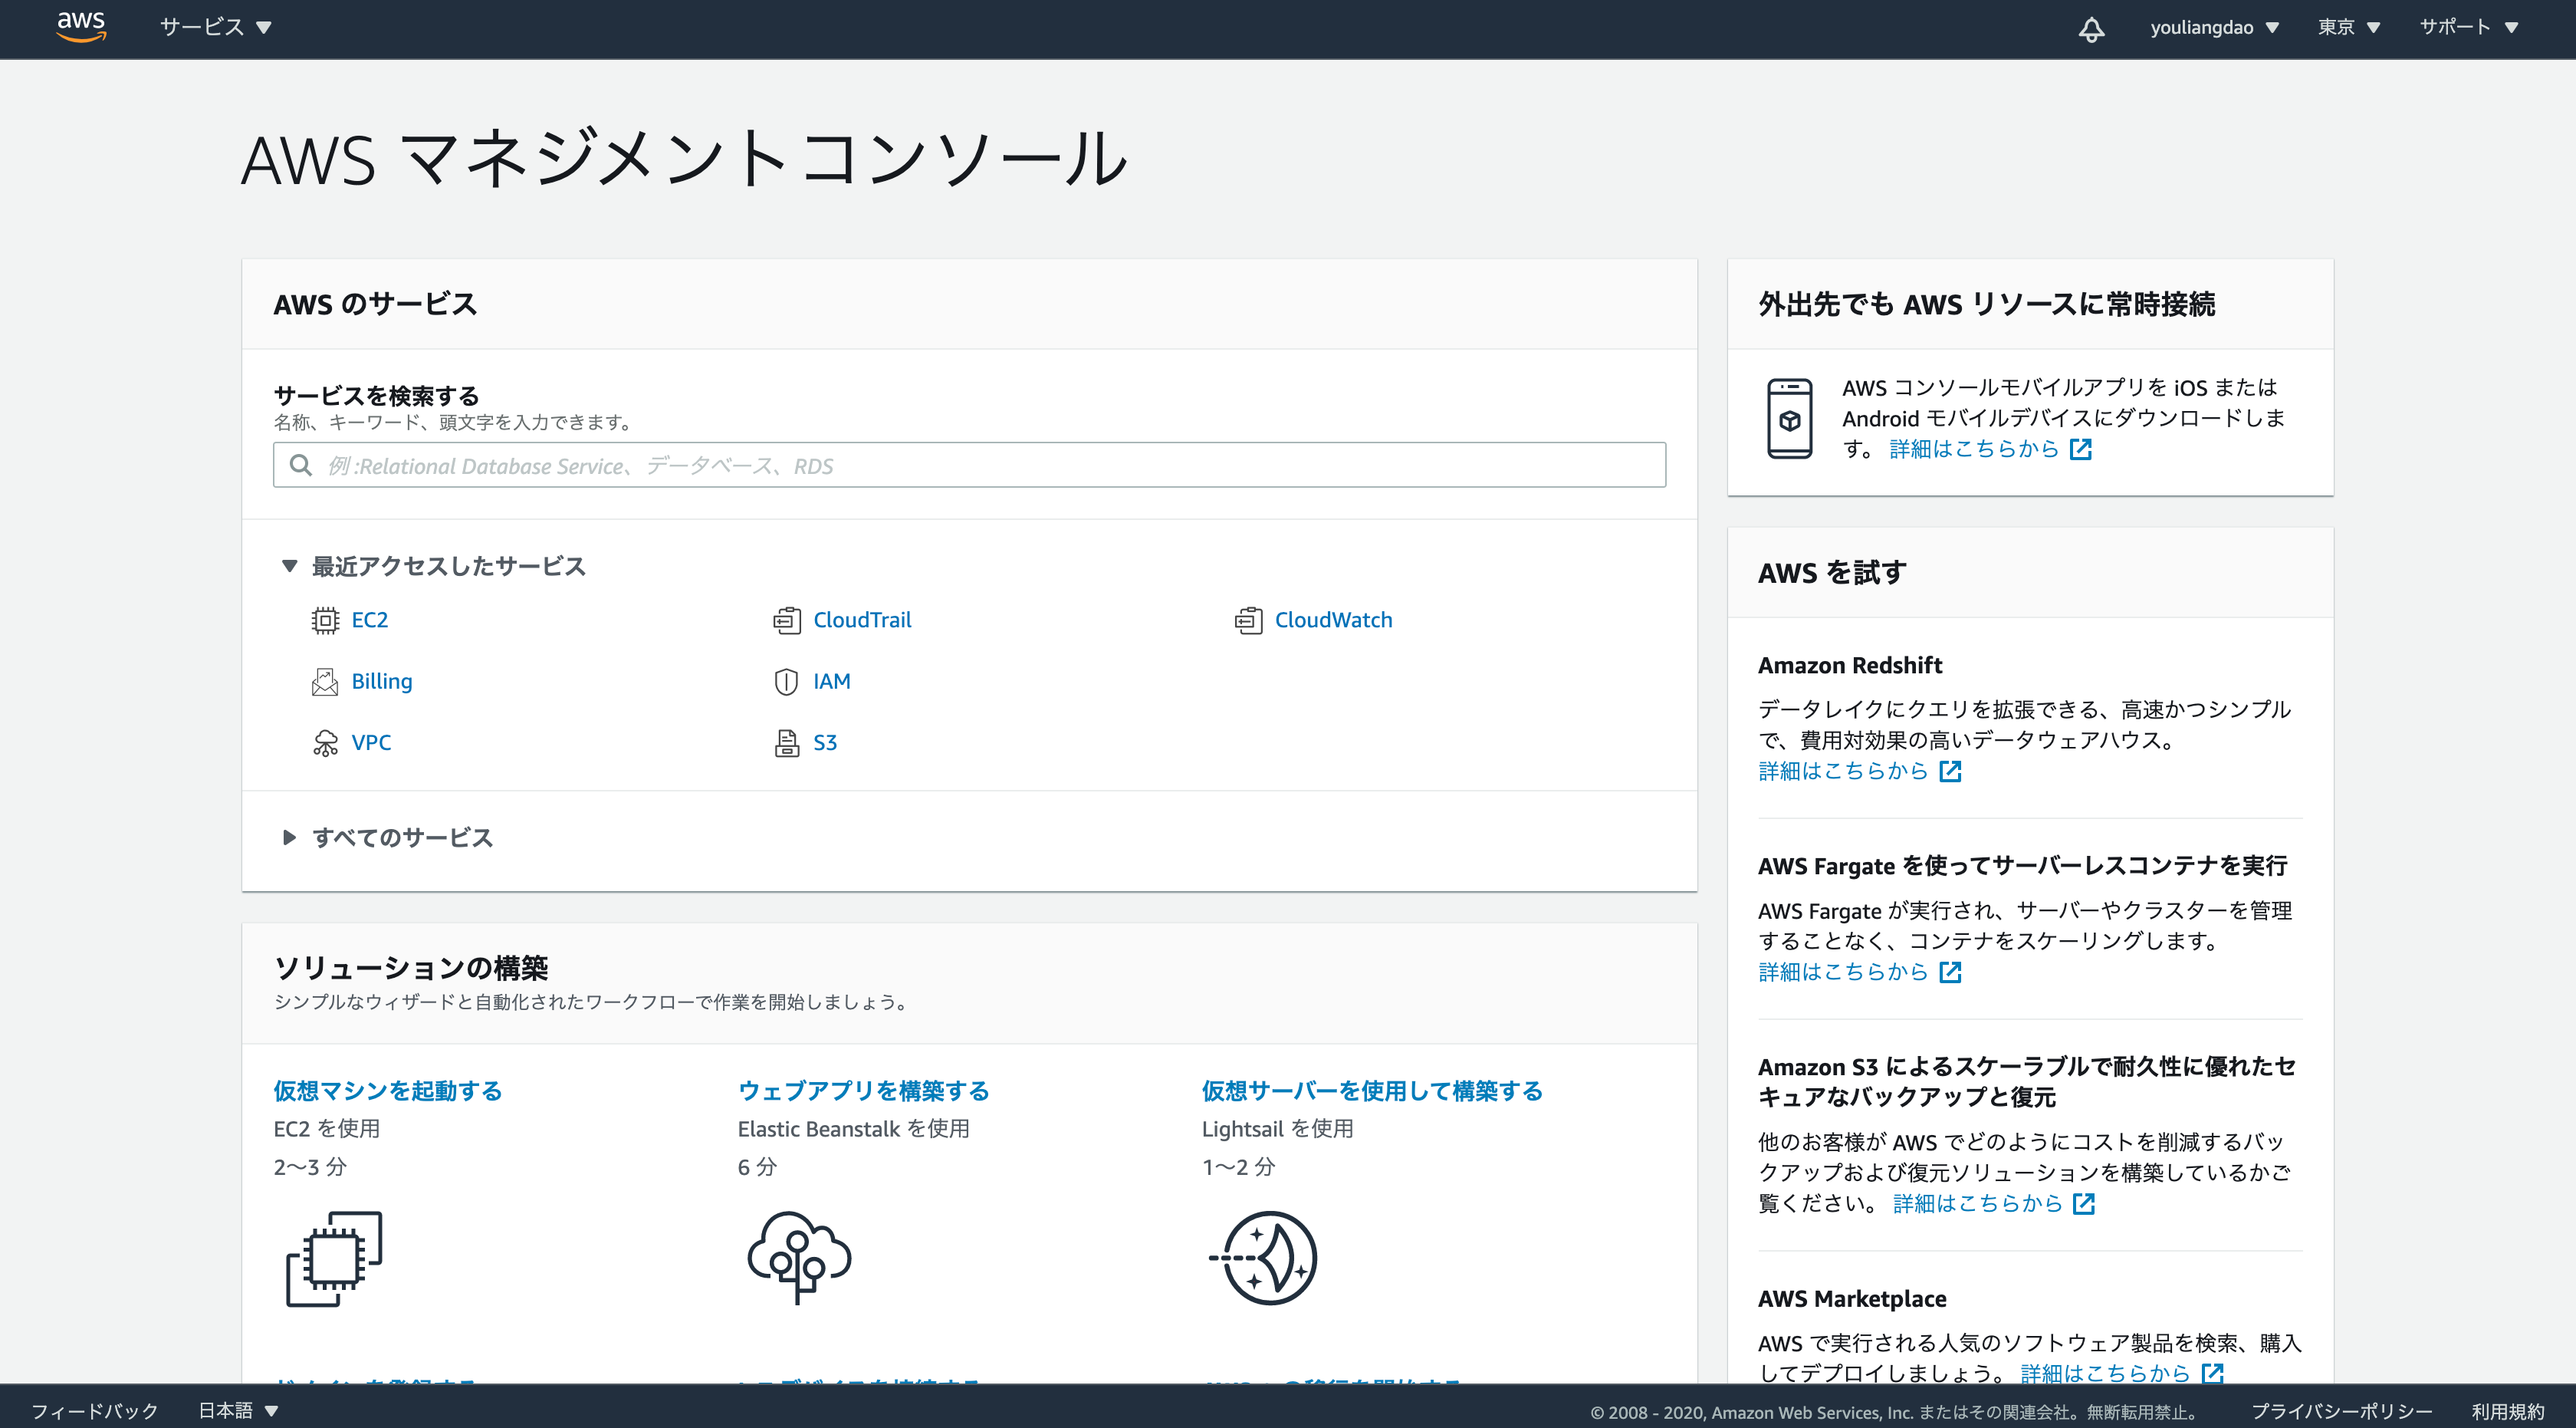Click the EC2 chip icon
Image resolution: width=2576 pixels, height=1428 pixels.
[325, 620]
